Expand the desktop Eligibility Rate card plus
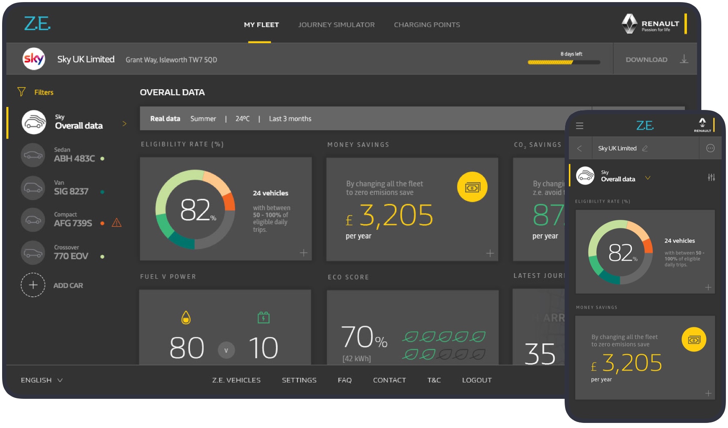This screenshot has height=428, width=728. click(x=303, y=253)
